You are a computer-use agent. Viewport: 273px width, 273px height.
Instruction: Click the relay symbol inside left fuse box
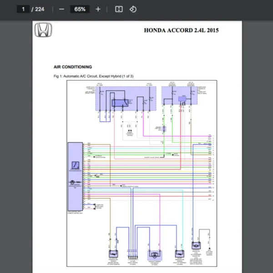(x=121, y=102)
